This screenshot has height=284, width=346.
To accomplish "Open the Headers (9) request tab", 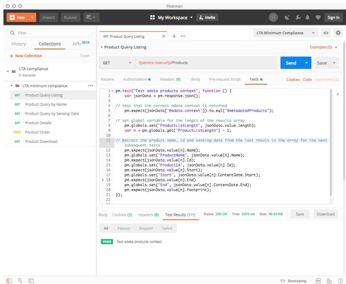I will [x=170, y=80].
